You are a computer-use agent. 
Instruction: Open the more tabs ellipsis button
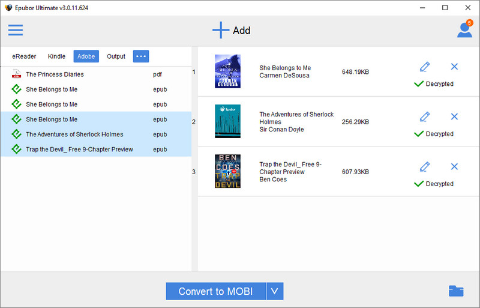pyautogui.click(x=141, y=56)
